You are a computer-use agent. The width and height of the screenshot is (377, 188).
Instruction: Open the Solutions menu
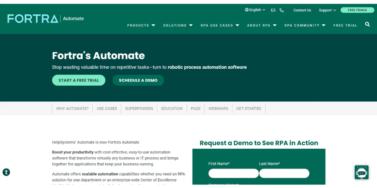(x=178, y=25)
